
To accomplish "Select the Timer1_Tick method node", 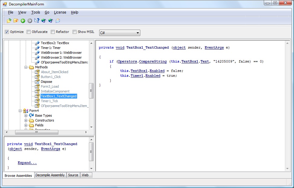I will [x=50, y=101].
